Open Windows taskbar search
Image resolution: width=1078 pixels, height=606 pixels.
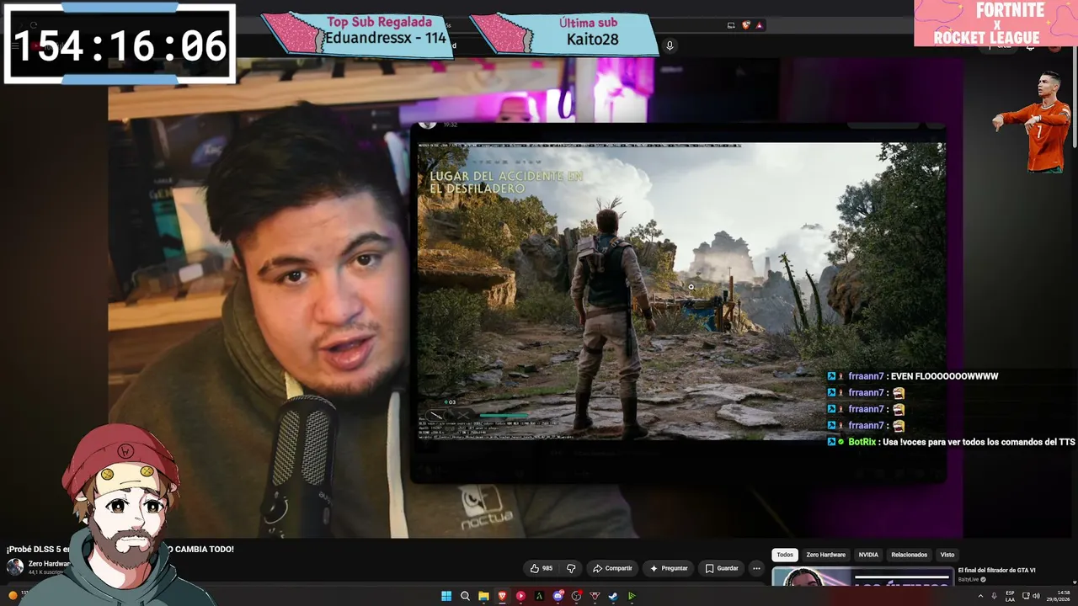[x=465, y=596]
